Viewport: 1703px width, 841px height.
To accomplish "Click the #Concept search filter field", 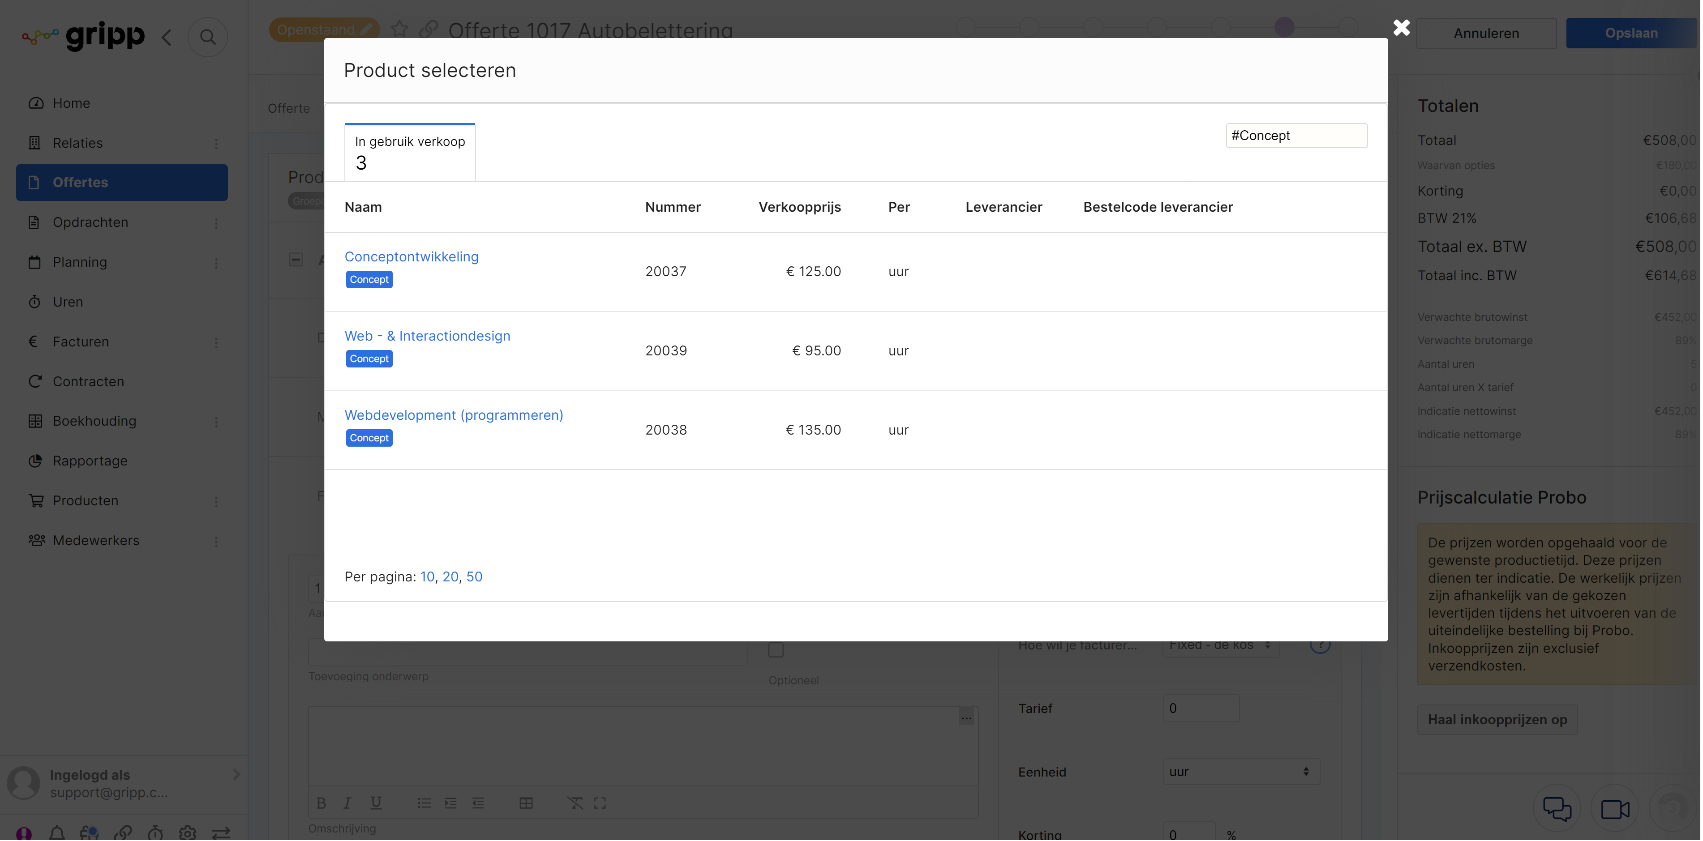I will (x=1296, y=136).
